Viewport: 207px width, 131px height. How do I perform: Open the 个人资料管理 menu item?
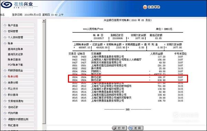point(19,37)
